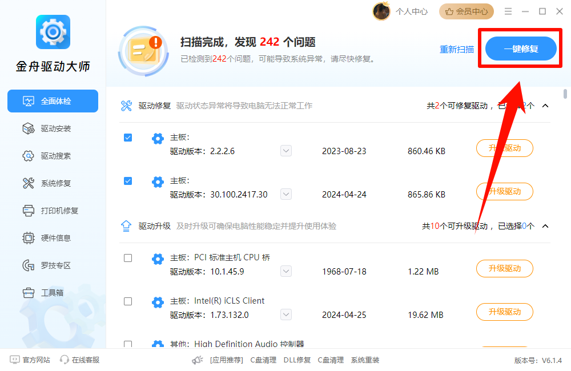
Task: Click the 驱动修复 wrench section icon
Action: [x=126, y=106]
